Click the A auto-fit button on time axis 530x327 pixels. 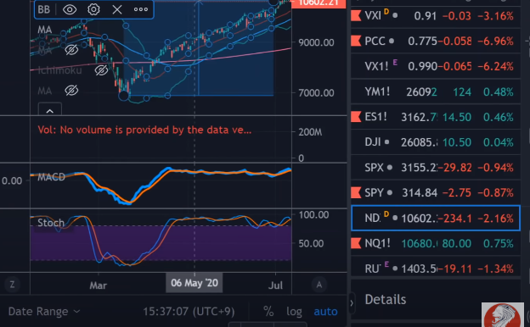tap(319, 285)
